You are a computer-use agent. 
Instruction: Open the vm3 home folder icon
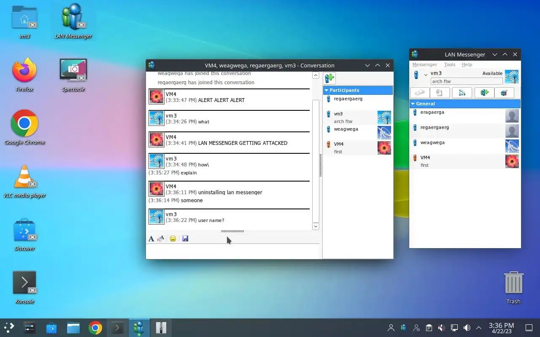pos(24,21)
